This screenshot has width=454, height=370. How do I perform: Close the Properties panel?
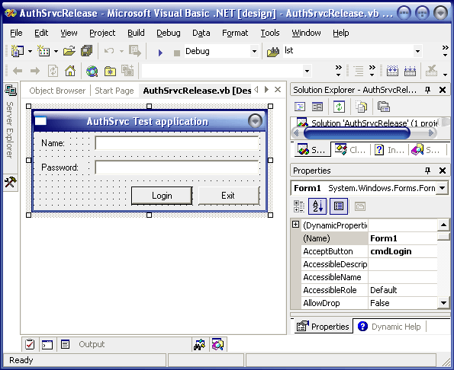point(442,171)
